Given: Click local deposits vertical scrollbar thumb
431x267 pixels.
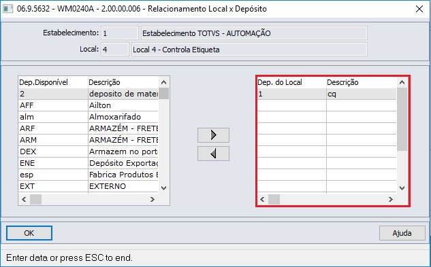Looking at the screenshot, I should 402,119.
